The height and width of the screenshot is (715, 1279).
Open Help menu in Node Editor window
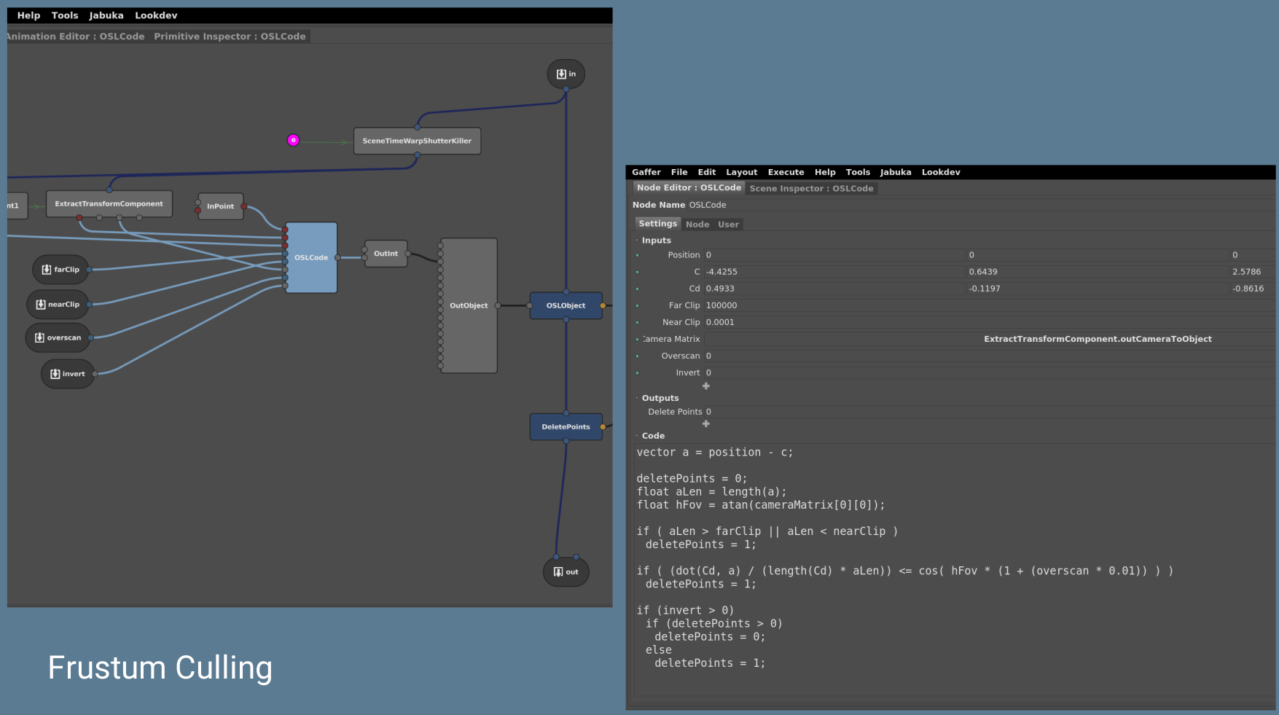point(825,172)
